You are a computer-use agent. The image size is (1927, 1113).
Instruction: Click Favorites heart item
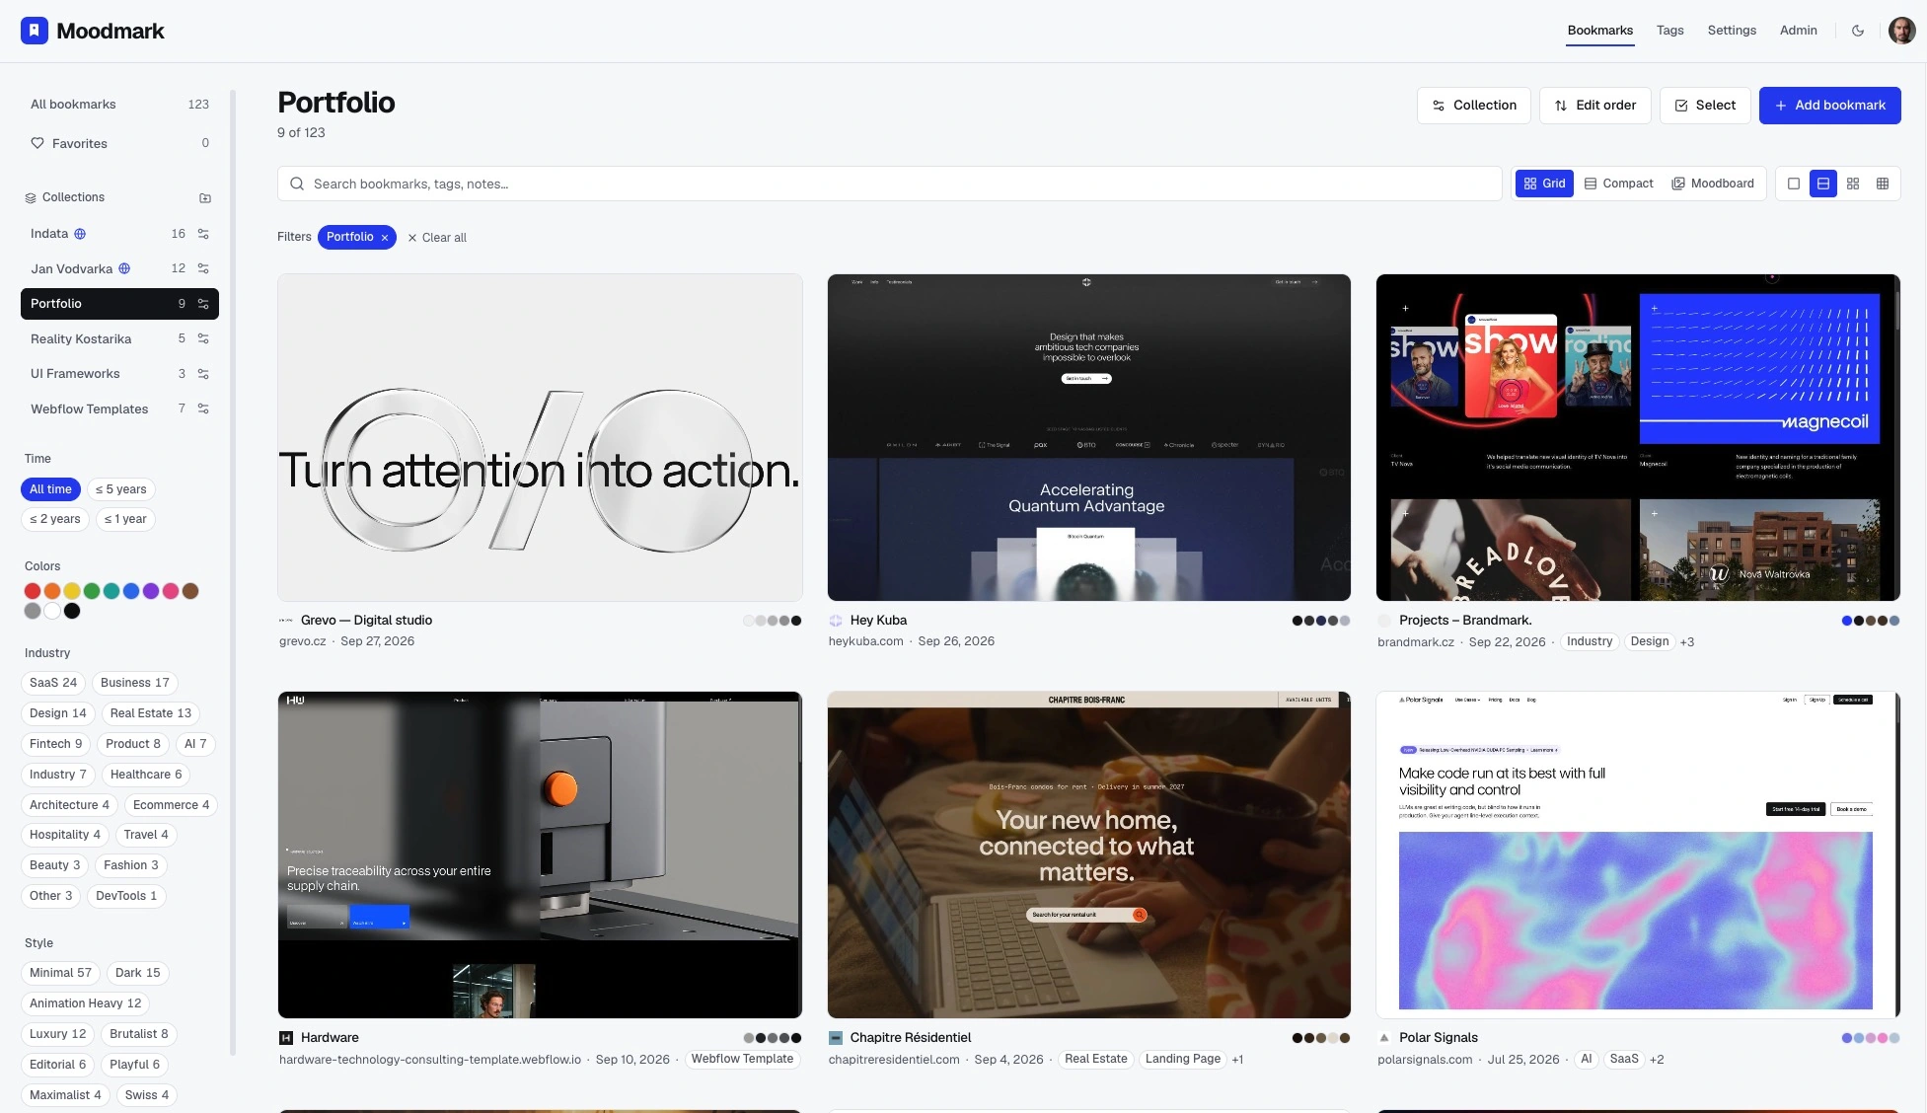119,143
